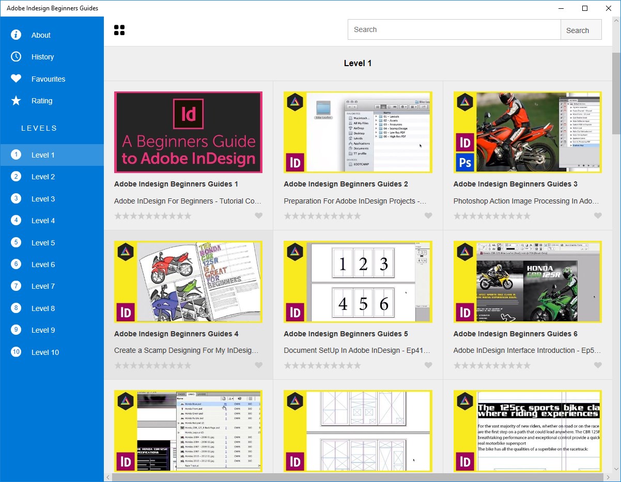Click the vertical scrollbar thumb

(616, 93)
